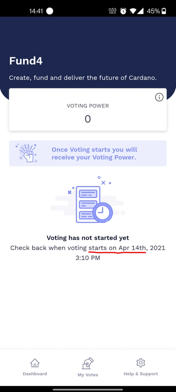Tap the raised fist icon in banner
Screen dimensions: 176x392
(27, 153)
